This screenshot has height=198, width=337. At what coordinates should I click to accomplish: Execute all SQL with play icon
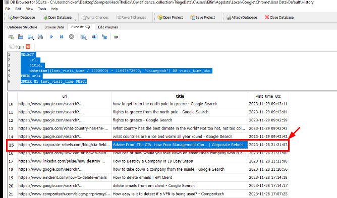point(51,37)
